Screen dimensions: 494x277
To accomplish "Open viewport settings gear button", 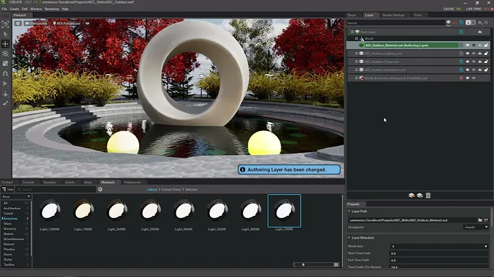I will [x=18, y=23].
